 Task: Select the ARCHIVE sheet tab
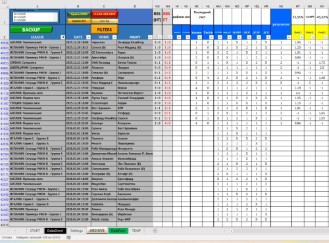[97, 231]
